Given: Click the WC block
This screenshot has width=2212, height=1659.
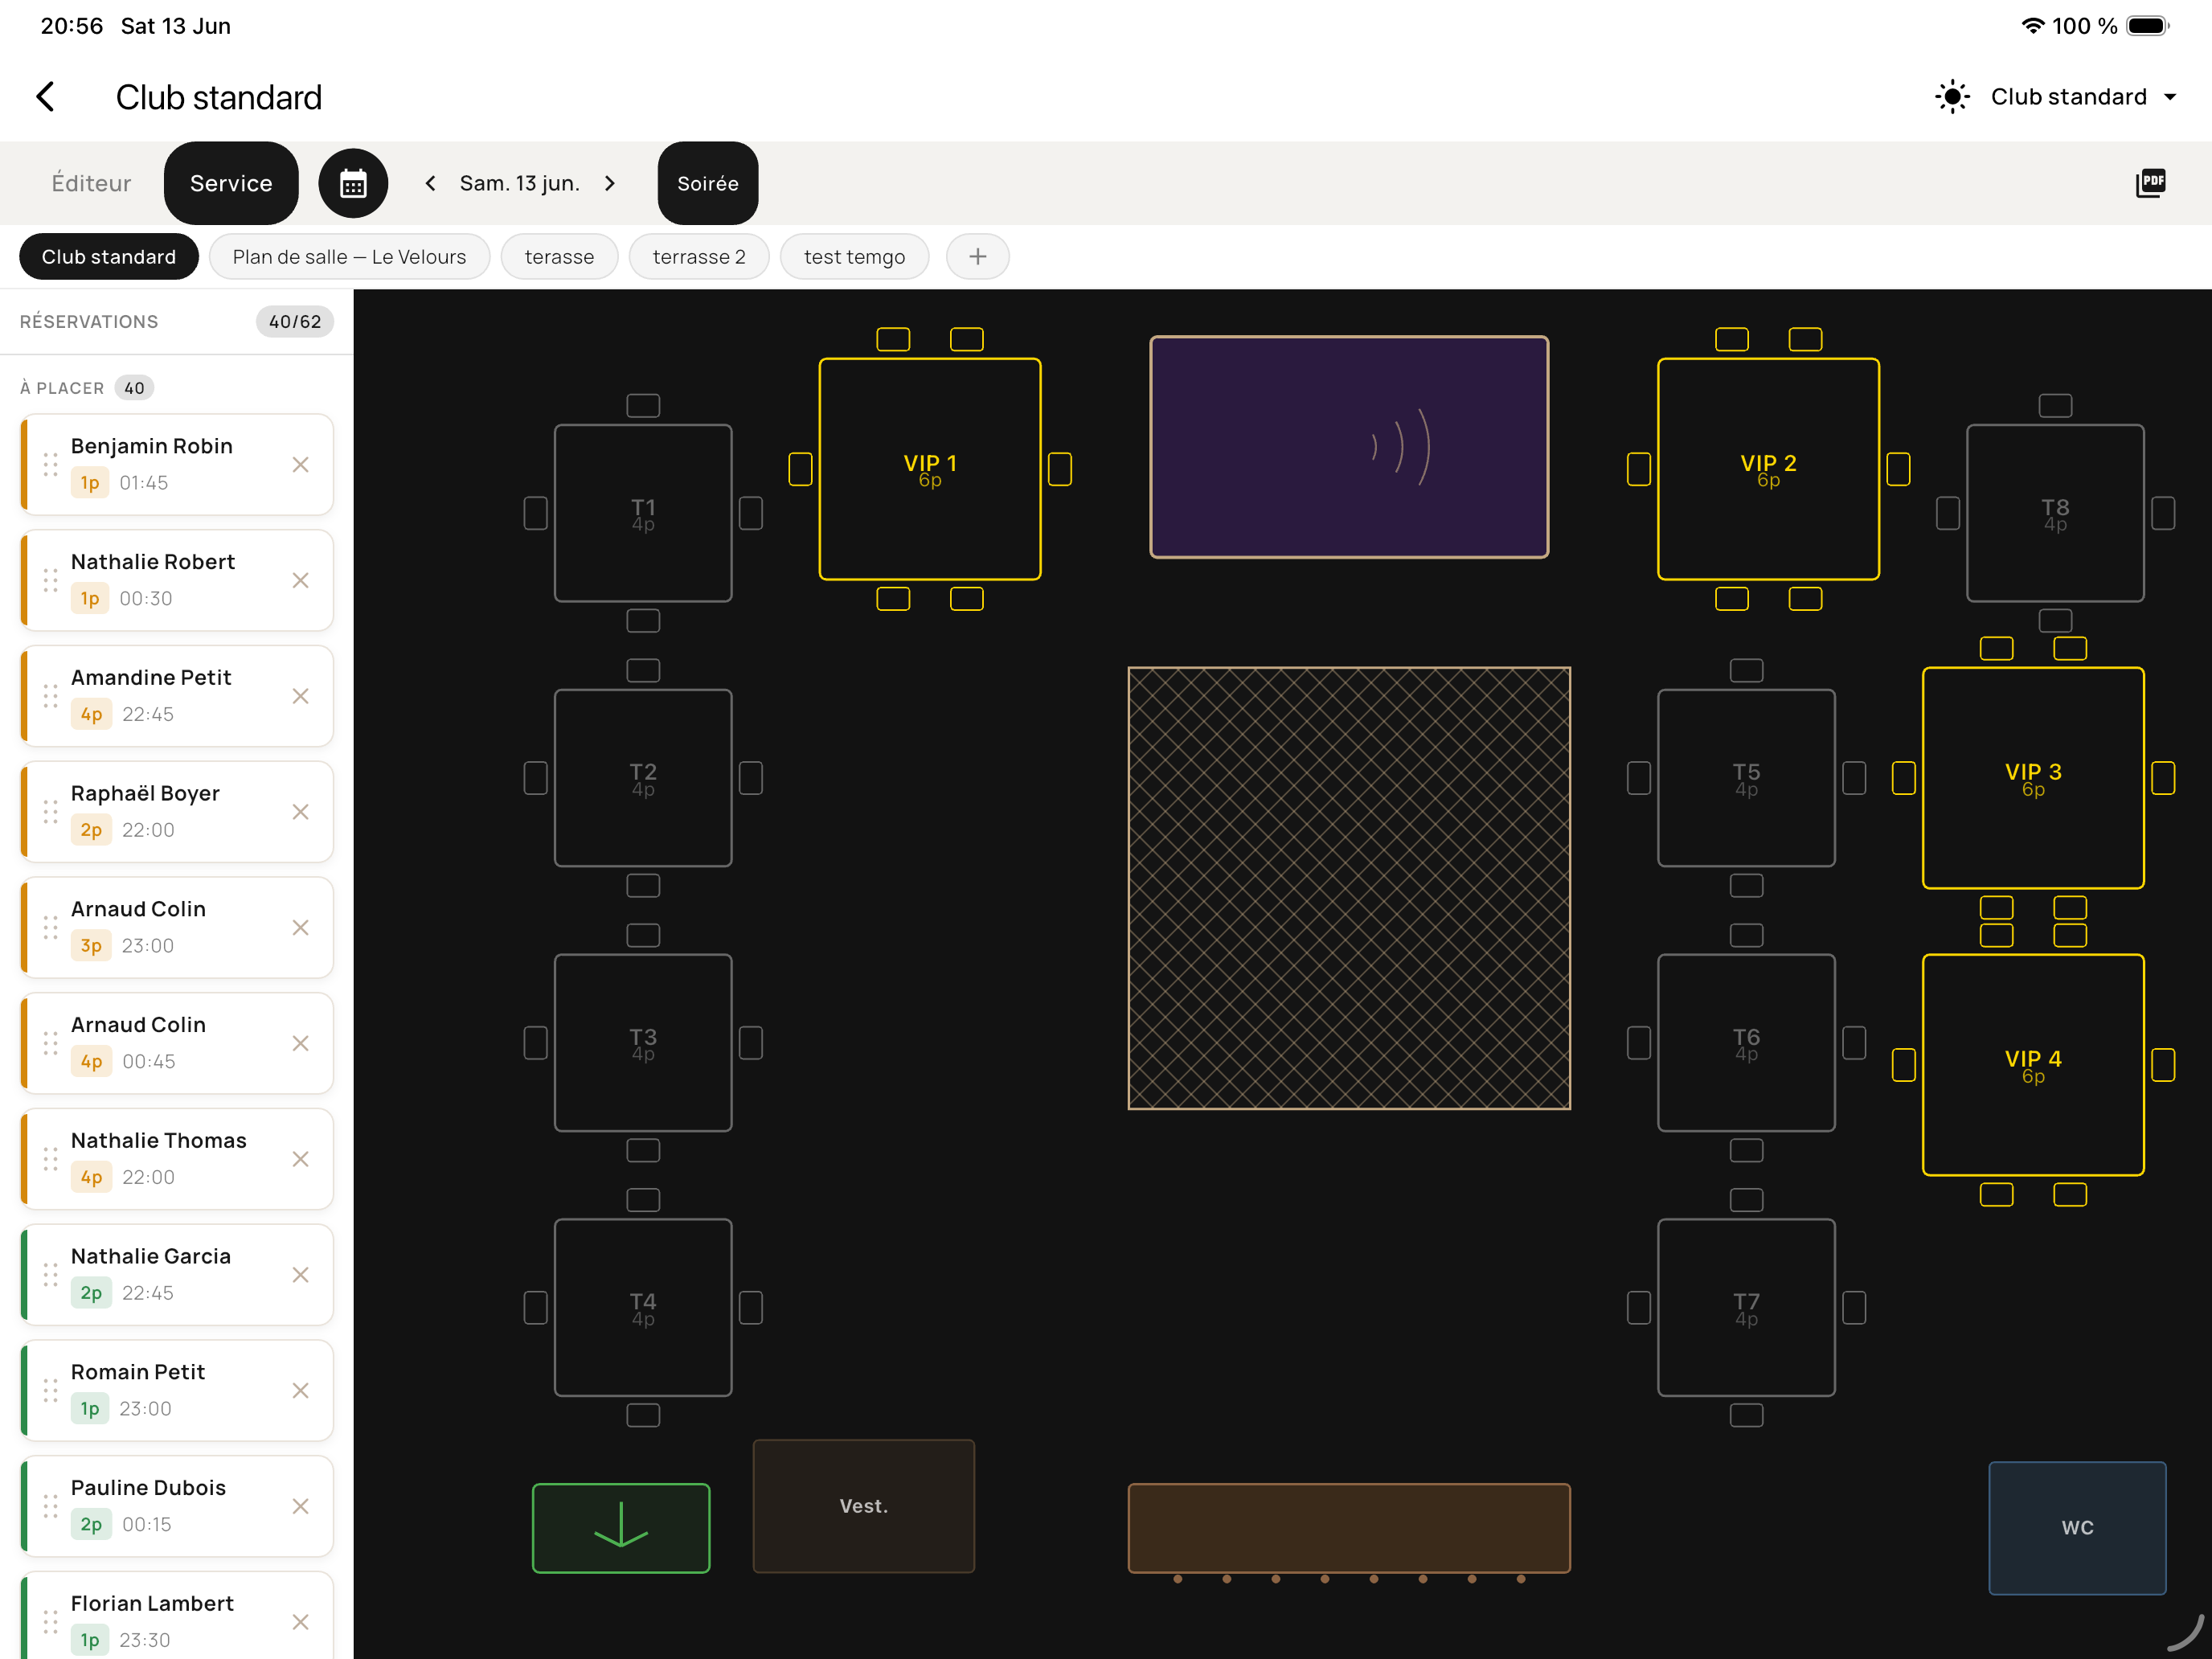Looking at the screenshot, I should [2077, 1527].
